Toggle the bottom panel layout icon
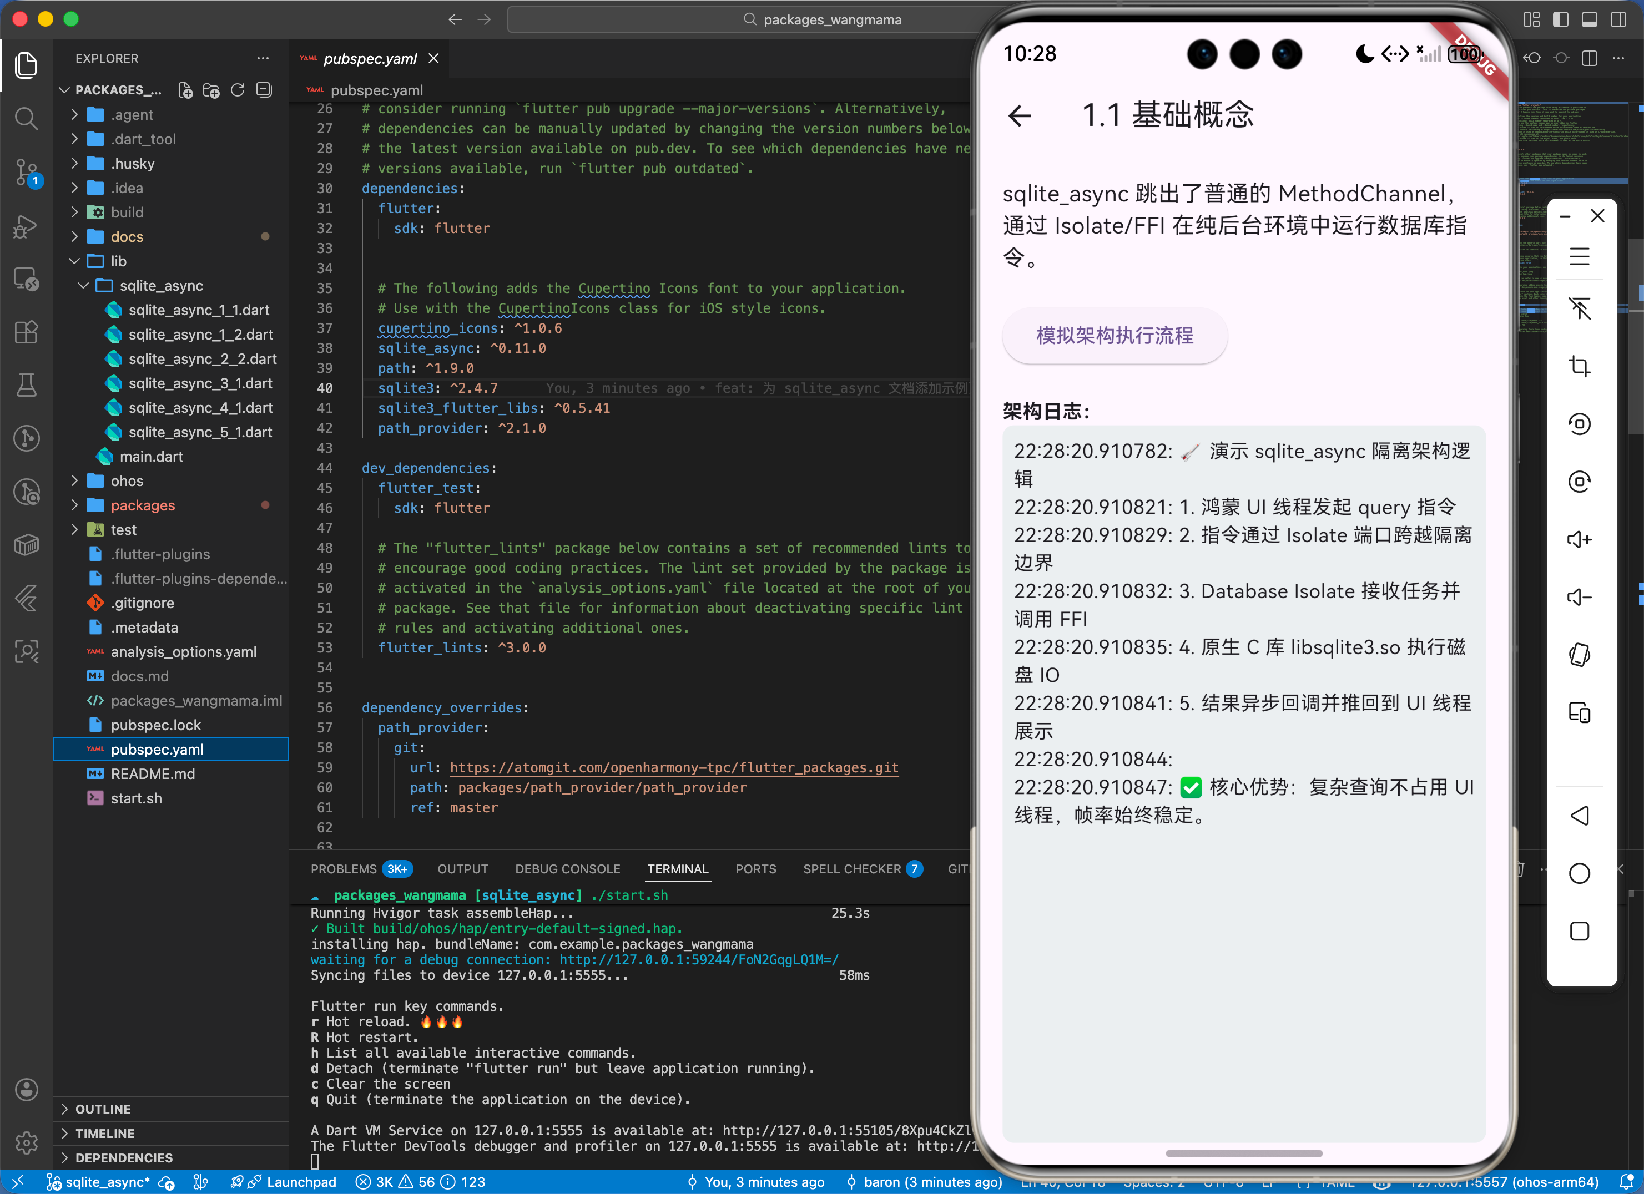This screenshot has width=1644, height=1194. [1590, 19]
